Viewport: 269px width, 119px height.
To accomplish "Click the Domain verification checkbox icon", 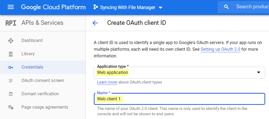I will 11,94.
